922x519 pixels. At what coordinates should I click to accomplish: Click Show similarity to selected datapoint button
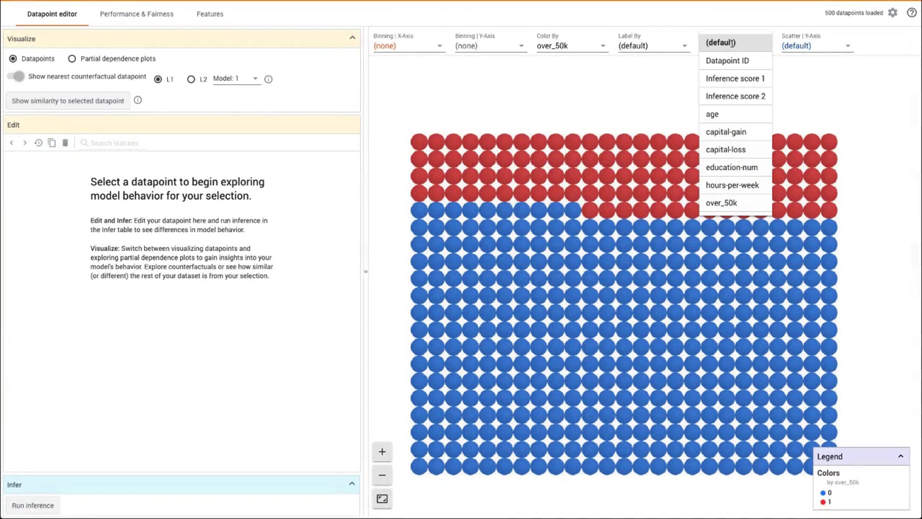(x=68, y=101)
